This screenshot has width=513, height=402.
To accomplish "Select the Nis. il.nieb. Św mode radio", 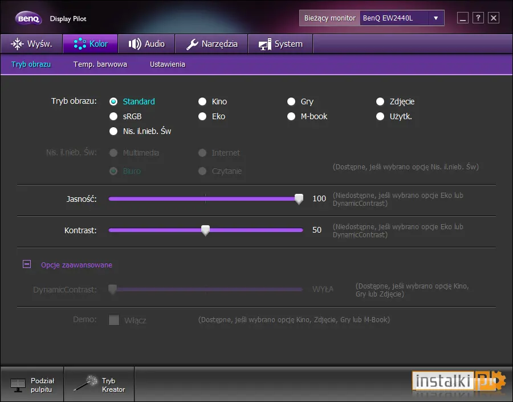I will [x=113, y=131].
